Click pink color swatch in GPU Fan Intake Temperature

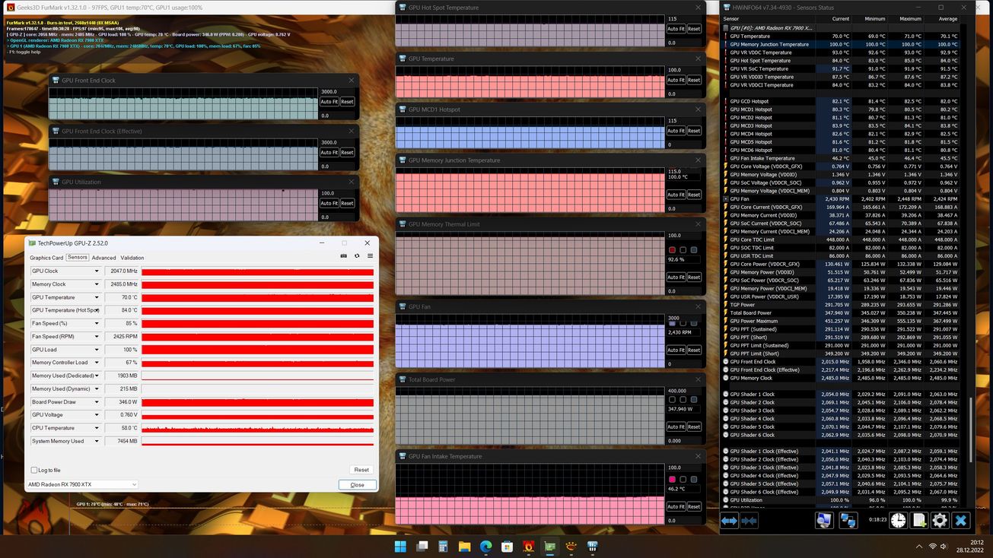pos(672,479)
